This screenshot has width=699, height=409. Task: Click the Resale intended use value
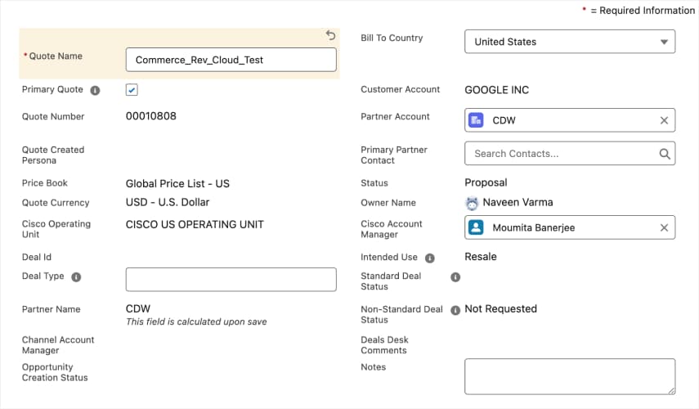[481, 257]
